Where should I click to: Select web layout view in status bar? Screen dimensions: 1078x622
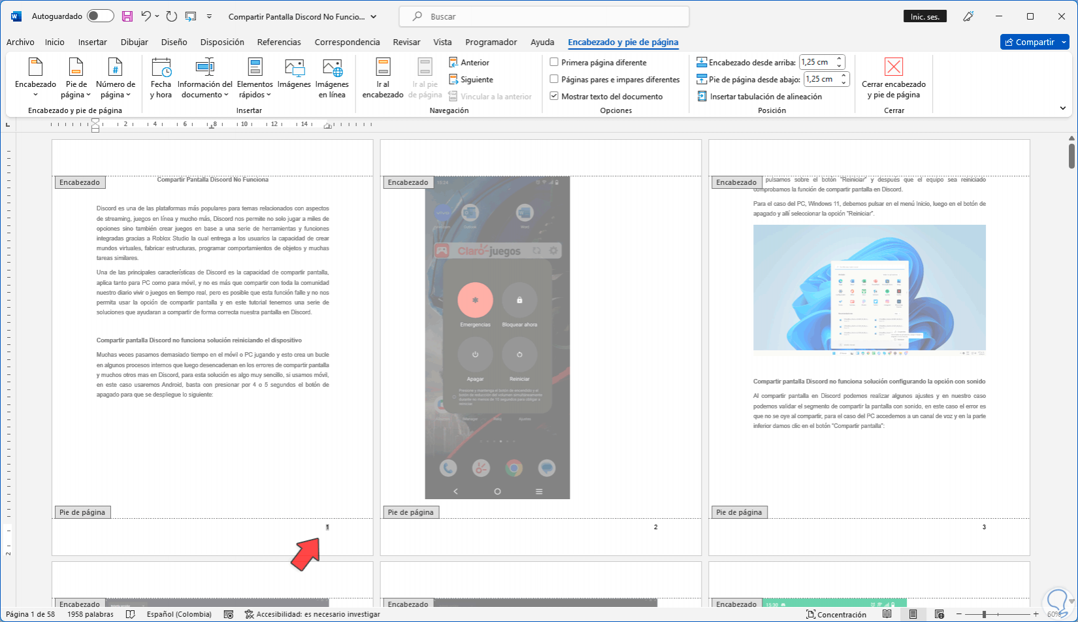click(939, 614)
